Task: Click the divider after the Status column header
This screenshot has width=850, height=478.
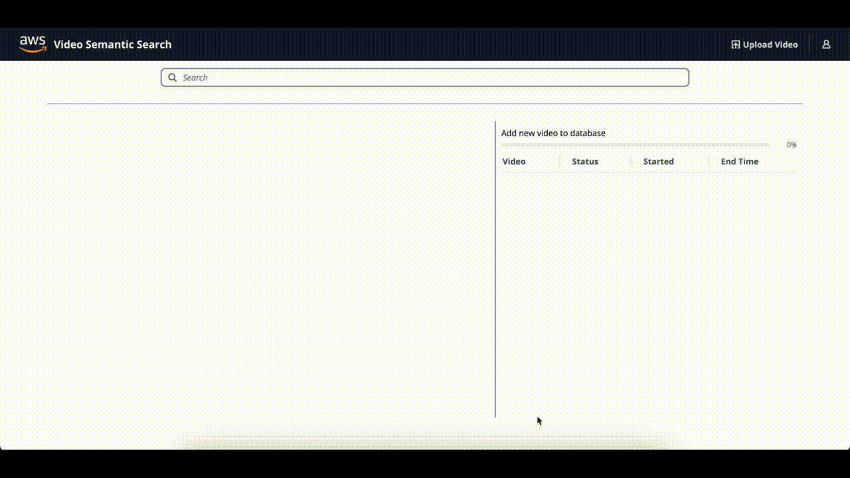Action: coord(631,161)
